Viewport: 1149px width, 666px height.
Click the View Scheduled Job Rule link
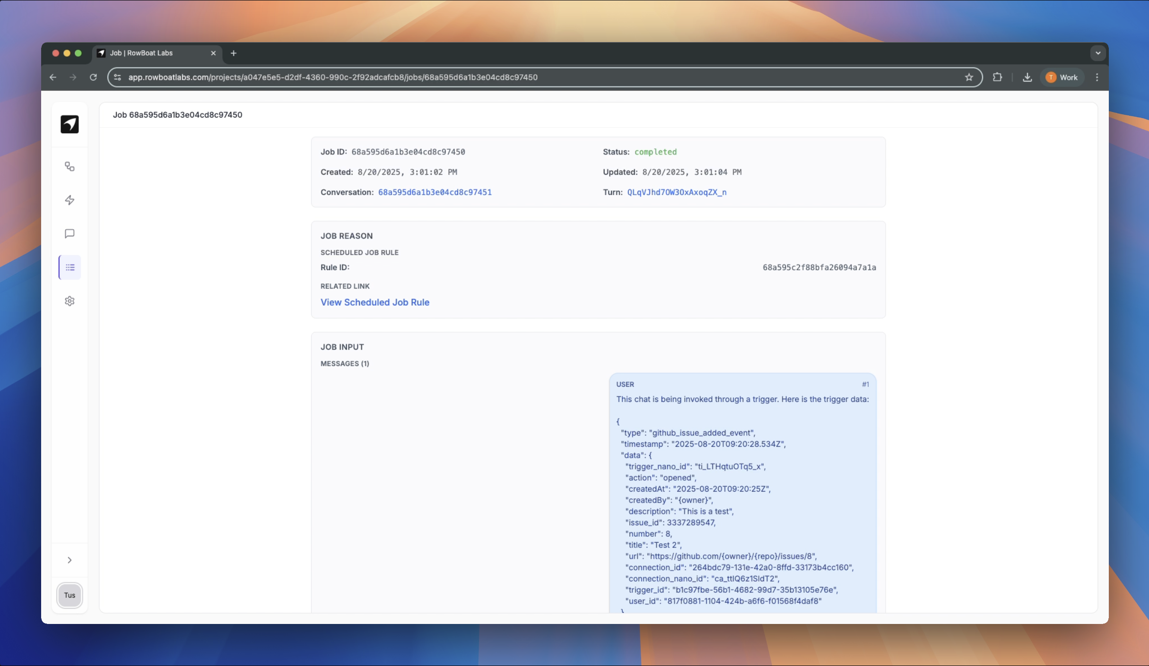pyautogui.click(x=375, y=302)
